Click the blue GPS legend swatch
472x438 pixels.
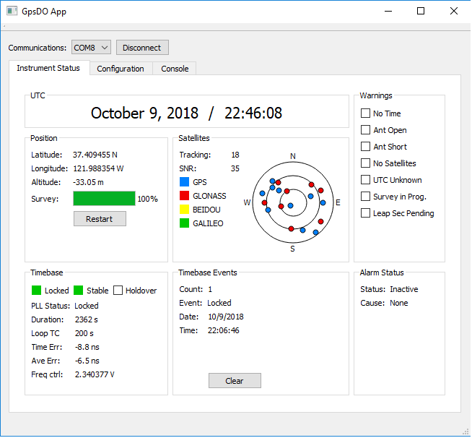click(x=184, y=181)
